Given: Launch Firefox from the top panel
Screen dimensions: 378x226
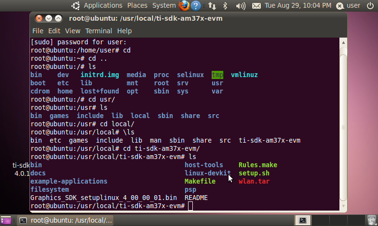Looking at the screenshot, I should click(184, 6).
